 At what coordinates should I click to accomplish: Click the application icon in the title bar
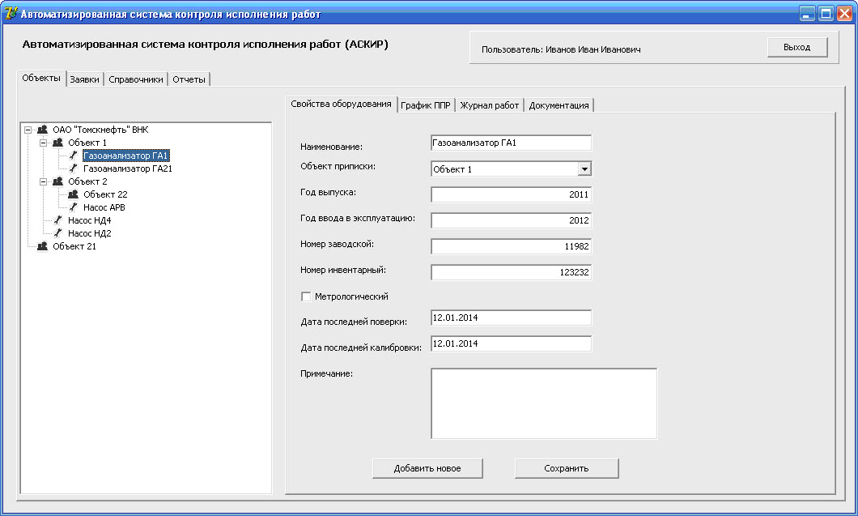(x=11, y=14)
